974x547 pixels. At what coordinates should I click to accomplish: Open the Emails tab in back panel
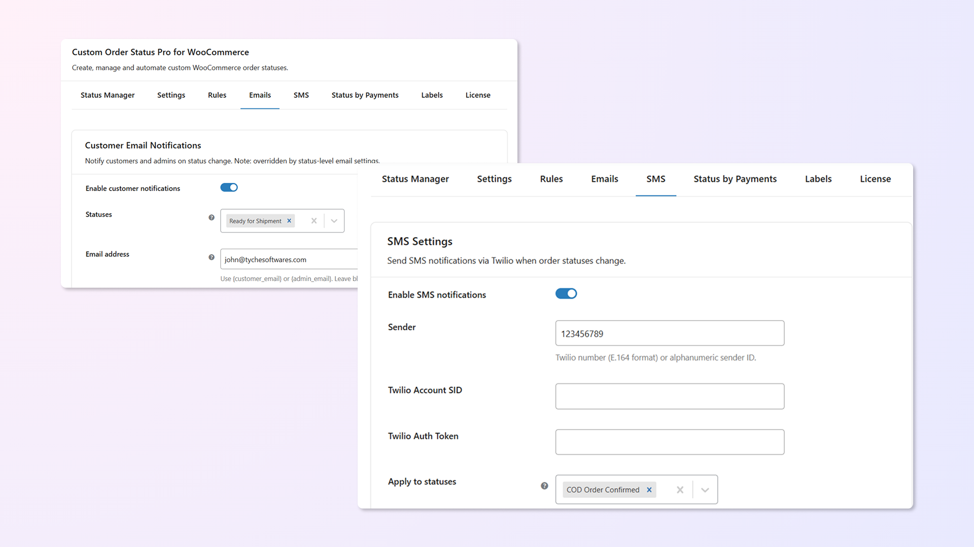click(x=260, y=95)
